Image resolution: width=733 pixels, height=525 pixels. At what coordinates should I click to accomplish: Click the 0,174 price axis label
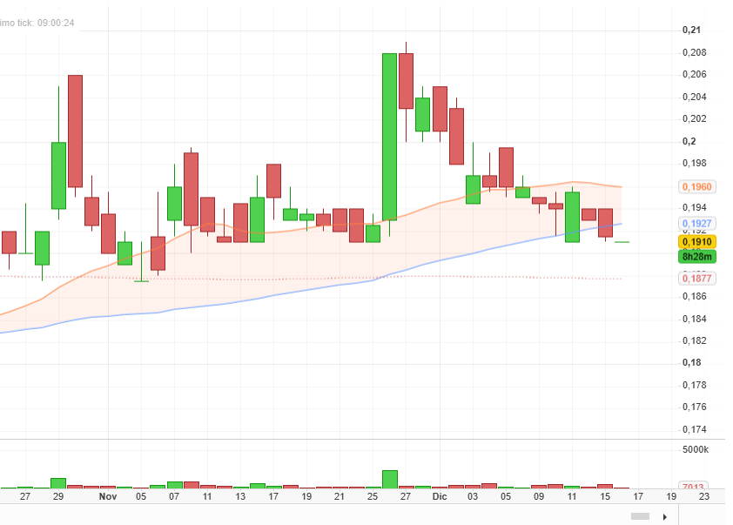click(694, 429)
